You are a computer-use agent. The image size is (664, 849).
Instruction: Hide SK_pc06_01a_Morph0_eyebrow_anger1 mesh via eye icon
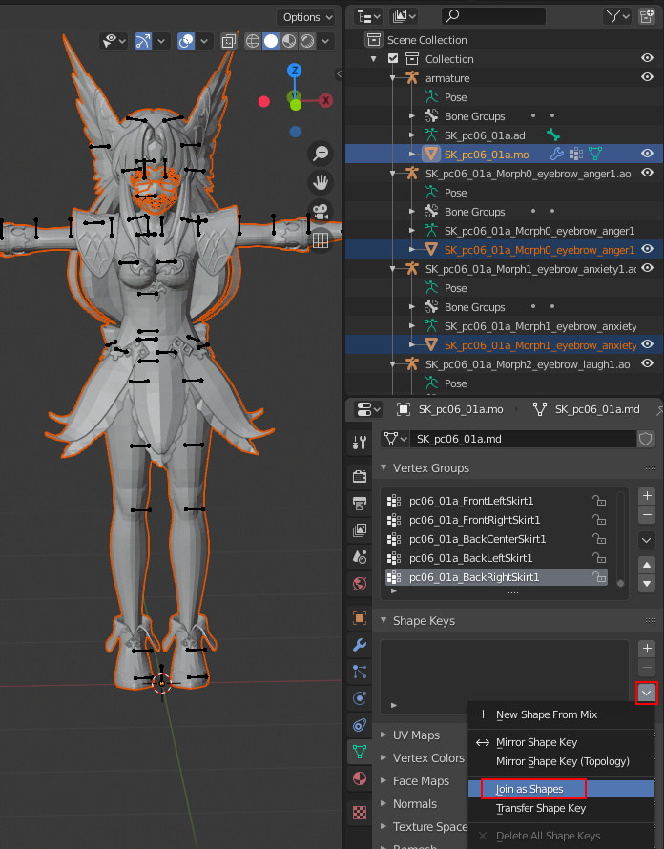[x=647, y=249]
